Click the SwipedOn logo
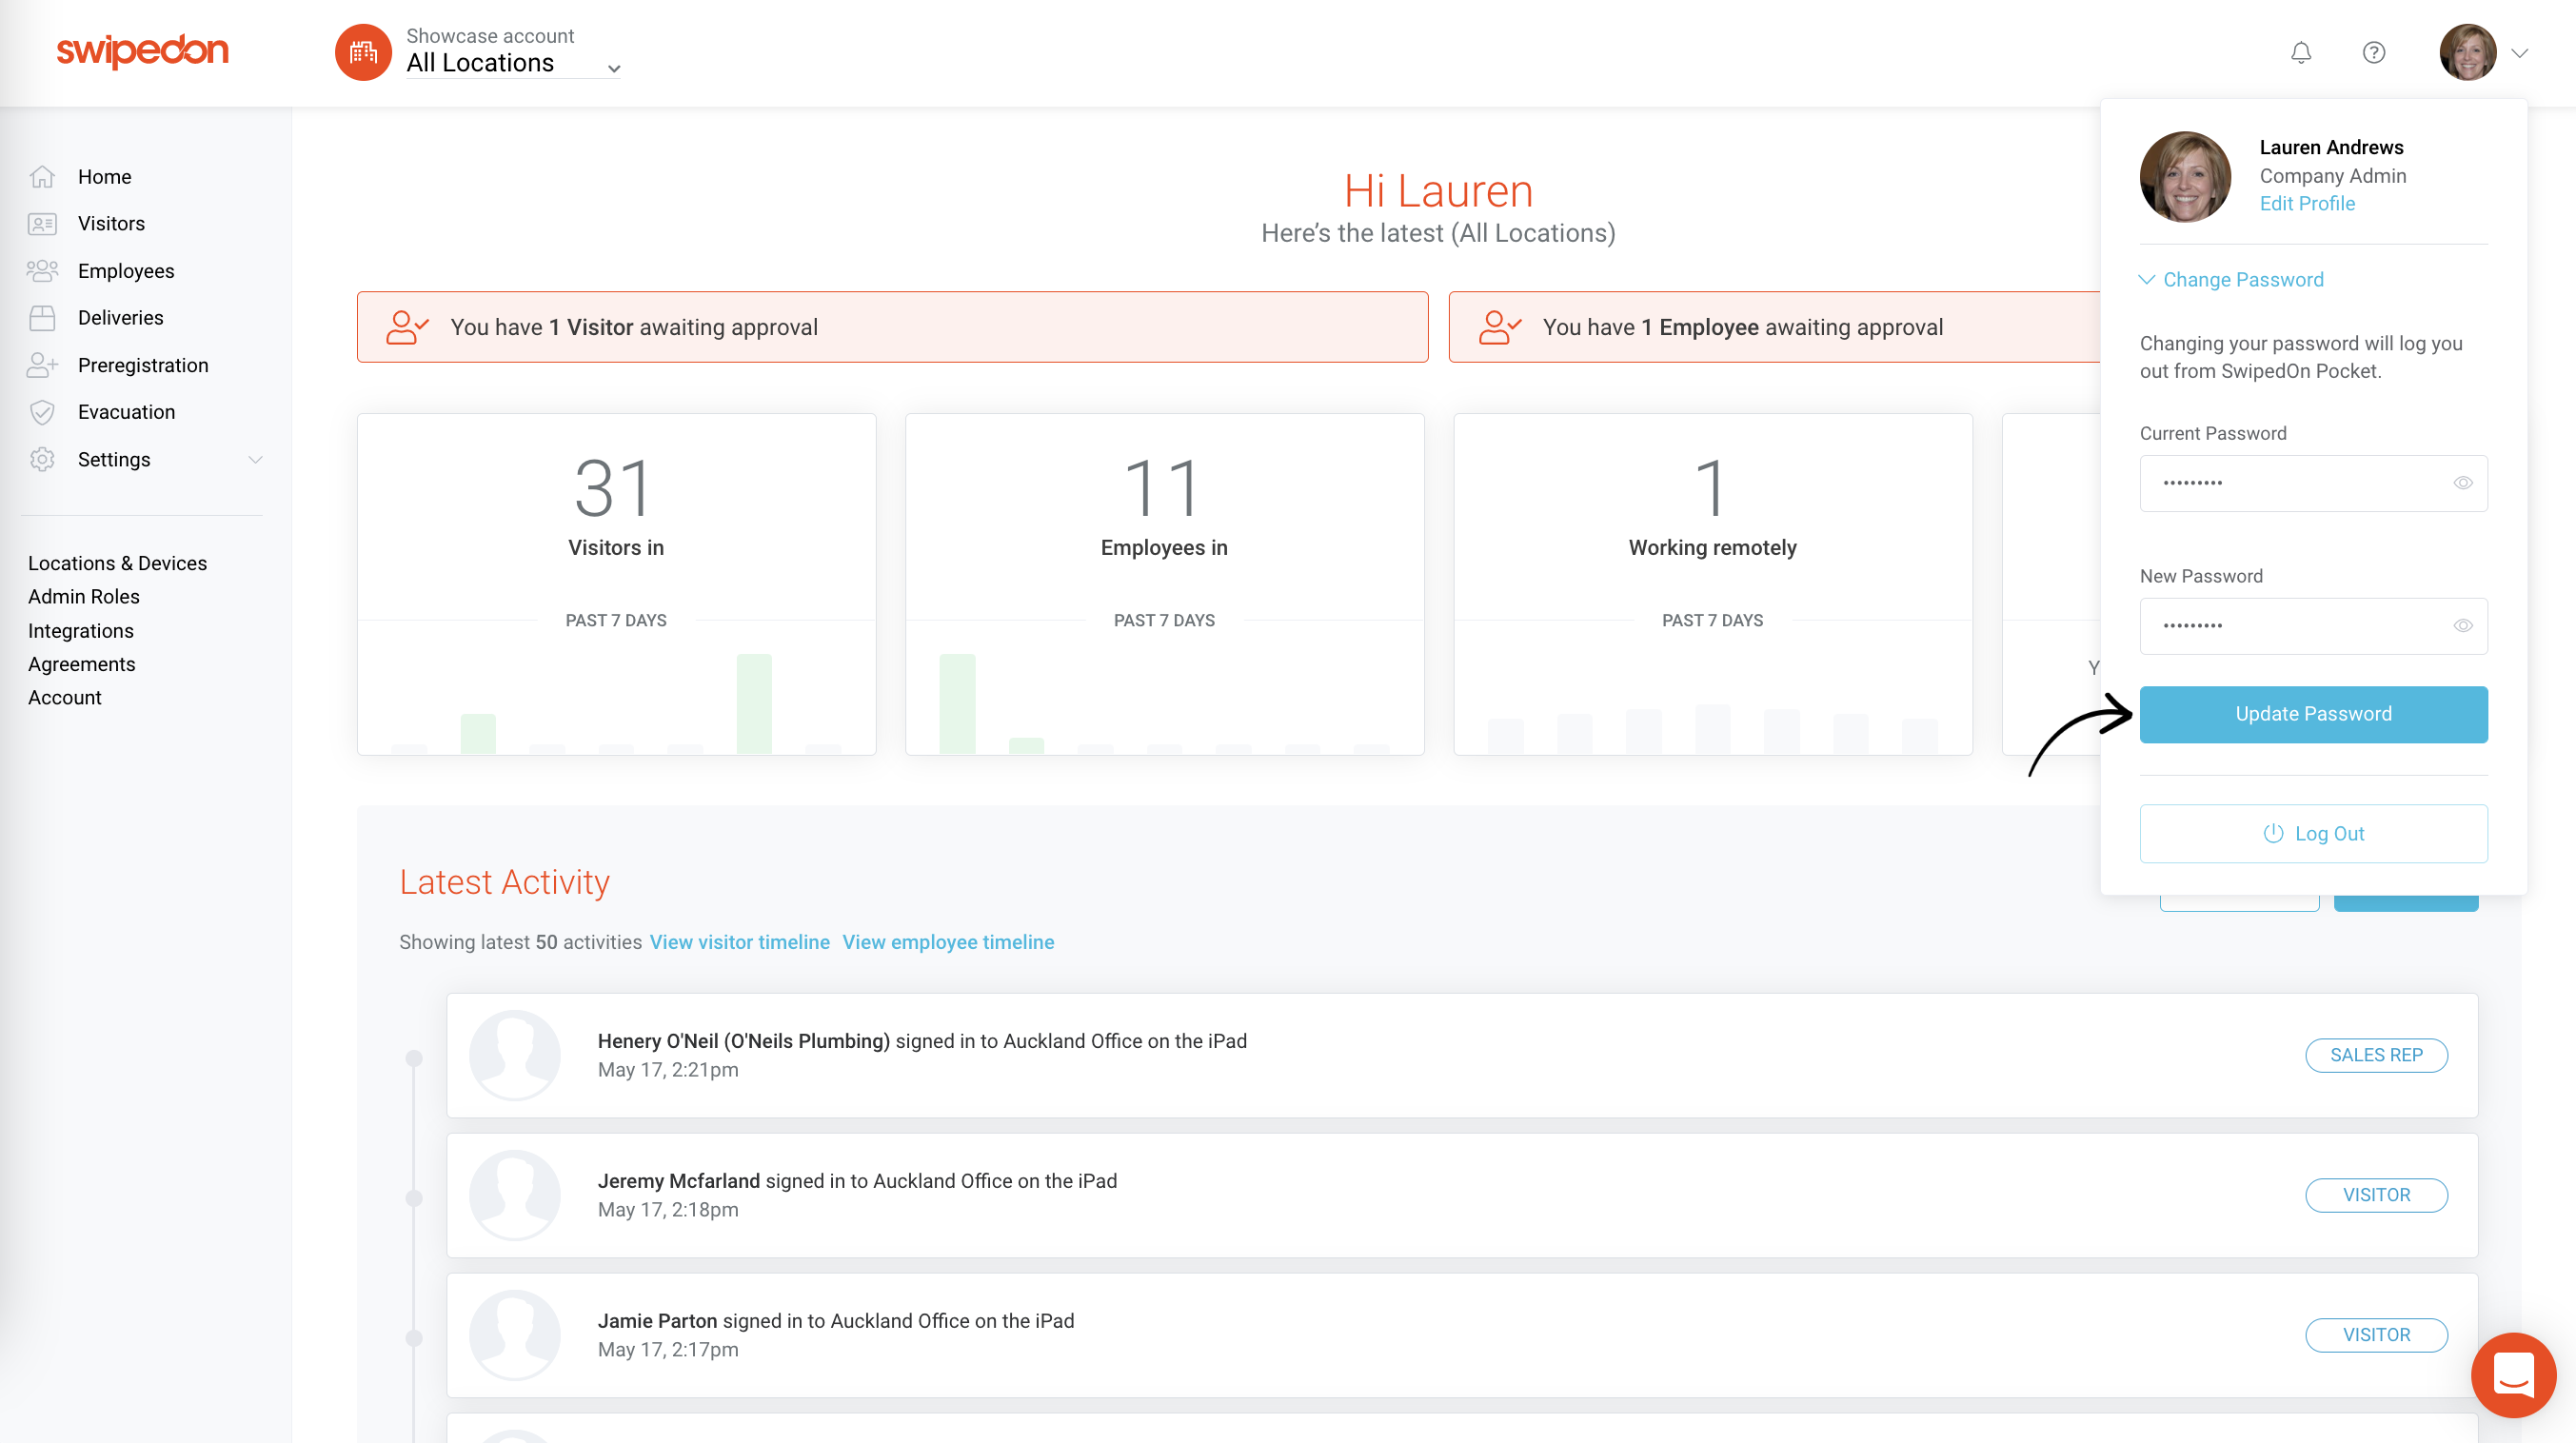Image resolution: width=2576 pixels, height=1443 pixels. coord(142,50)
